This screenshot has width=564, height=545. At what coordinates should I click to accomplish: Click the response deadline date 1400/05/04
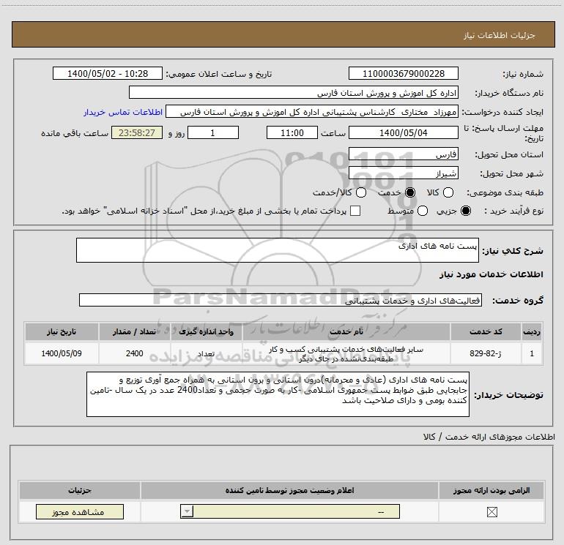[403, 132]
